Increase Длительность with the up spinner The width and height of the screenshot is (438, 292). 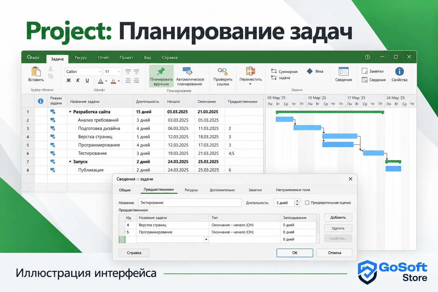[297, 201]
